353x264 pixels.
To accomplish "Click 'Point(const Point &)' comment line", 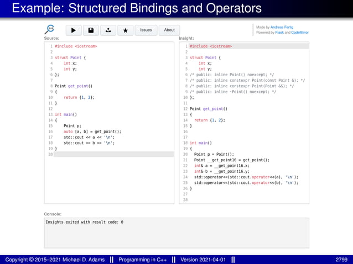I will [247, 80].
